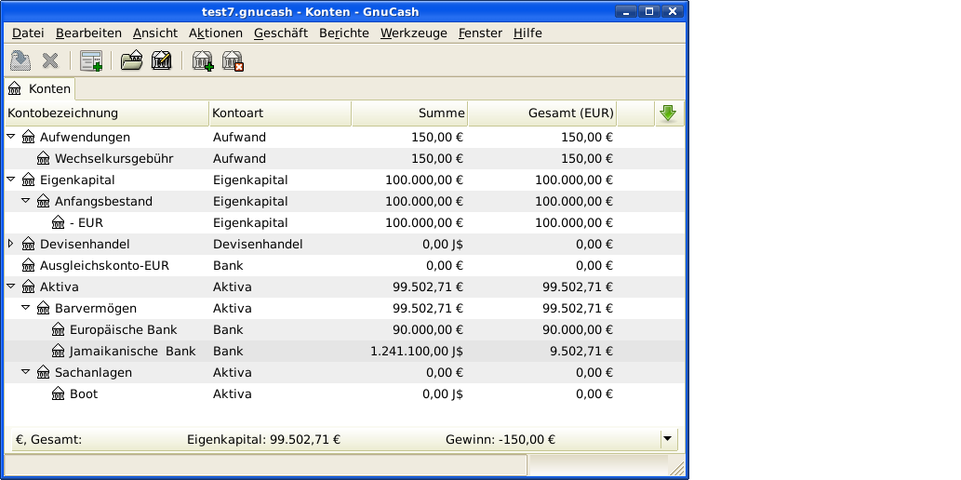Viewport: 961px width, 480px height.
Task: Open the selected account via toolbar icon
Action: (x=131, y=61)
